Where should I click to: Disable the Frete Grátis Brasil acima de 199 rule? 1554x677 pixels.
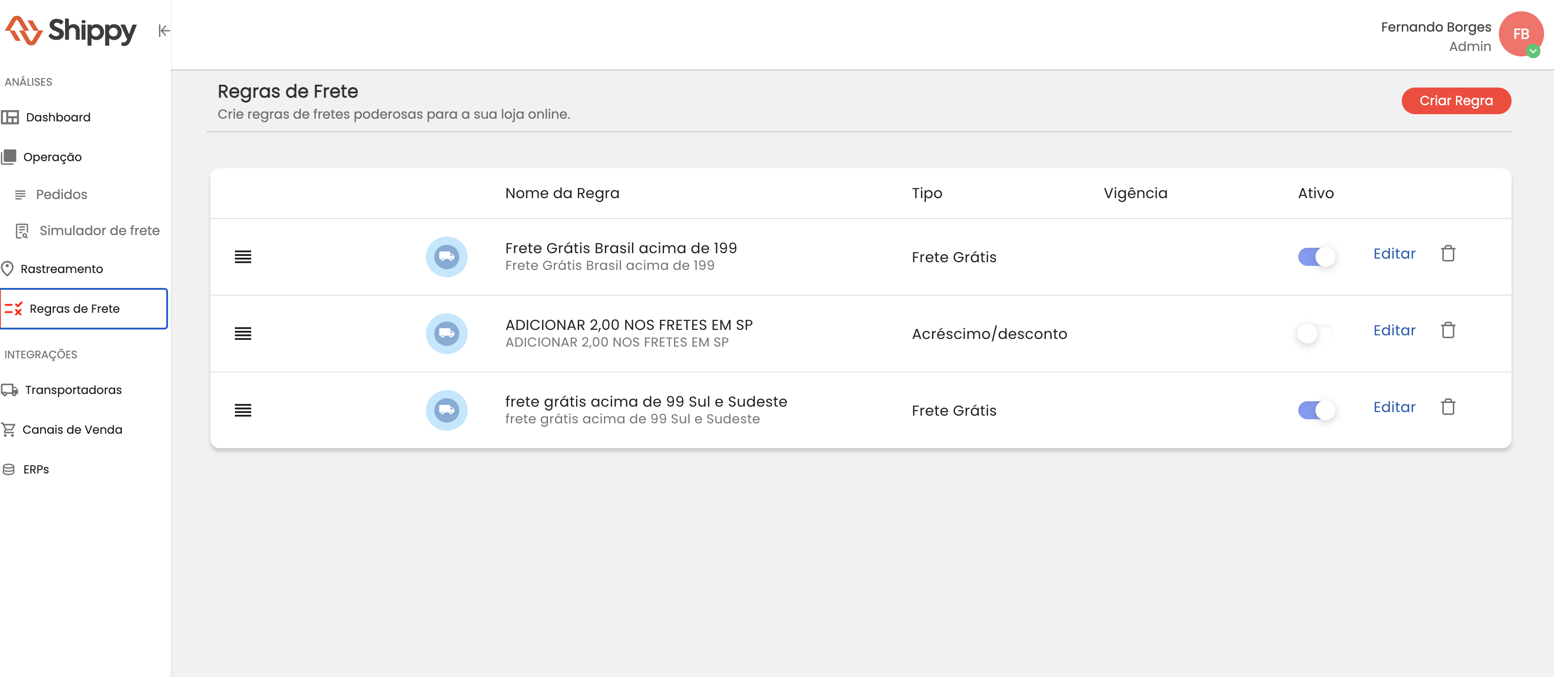pos(1316,257)
